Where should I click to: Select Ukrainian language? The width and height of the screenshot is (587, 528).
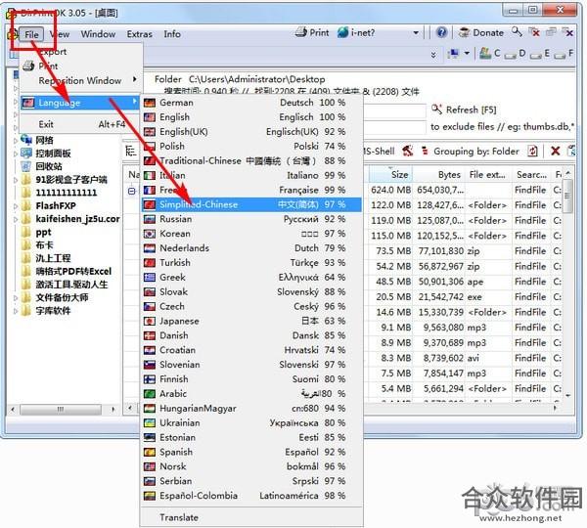pyautogui.click(x=250, y=423)
